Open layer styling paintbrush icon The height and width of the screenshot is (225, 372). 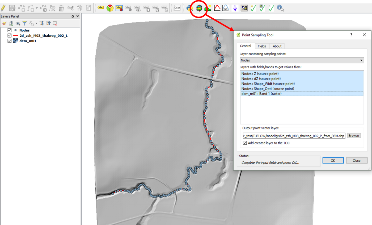(4, 23)
